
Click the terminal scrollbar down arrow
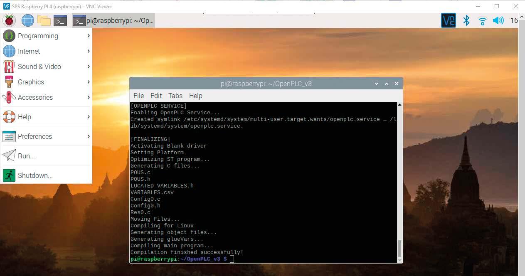point(400,260)
